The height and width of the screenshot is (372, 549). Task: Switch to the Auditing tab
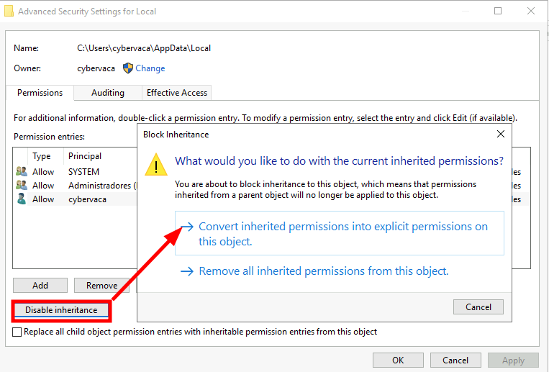pos(108,93)
